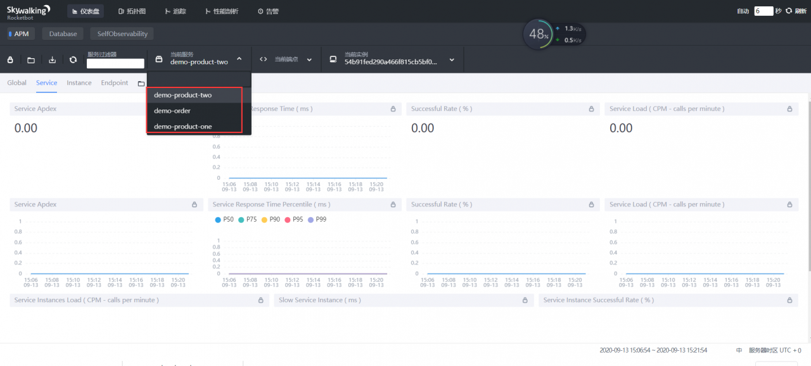
Task: Click lock icon on lower Successful Rate panel
Action: tap(591, 205)
